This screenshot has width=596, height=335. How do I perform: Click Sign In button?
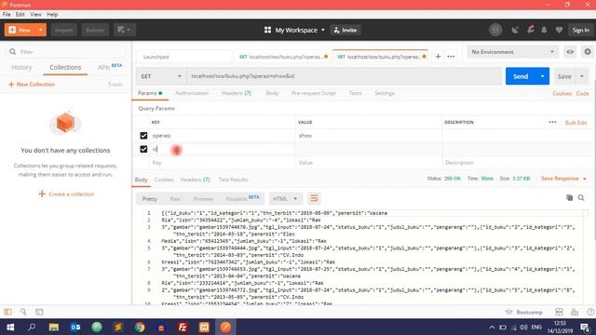(580, 30)
